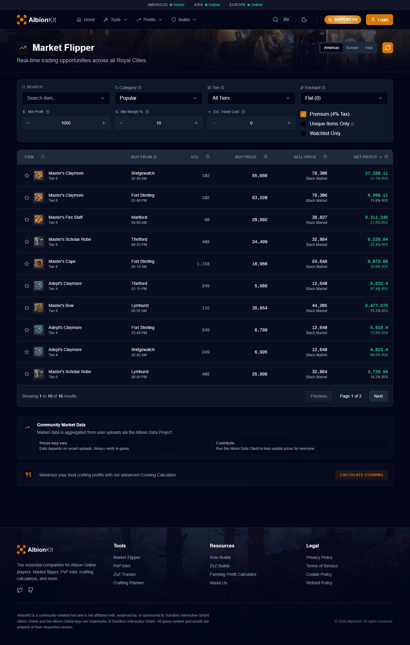Screen dimensions: 410x645
Task: Star the Master's Fire Staff row
Action: (x=27, y=220)
